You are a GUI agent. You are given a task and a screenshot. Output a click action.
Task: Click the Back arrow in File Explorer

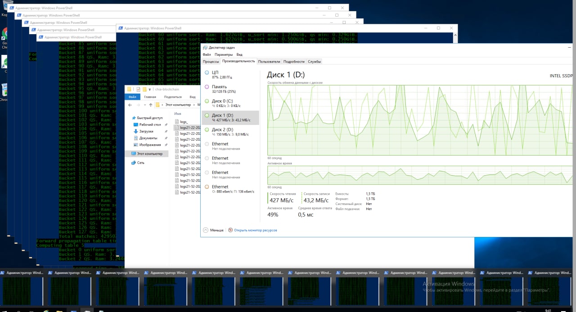pos(131,105)
